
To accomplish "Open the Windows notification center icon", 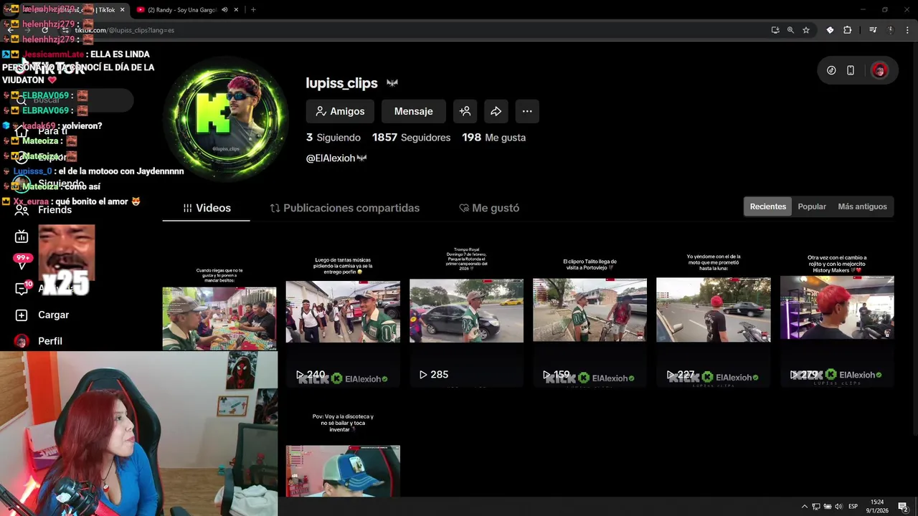I will point(903,507).
